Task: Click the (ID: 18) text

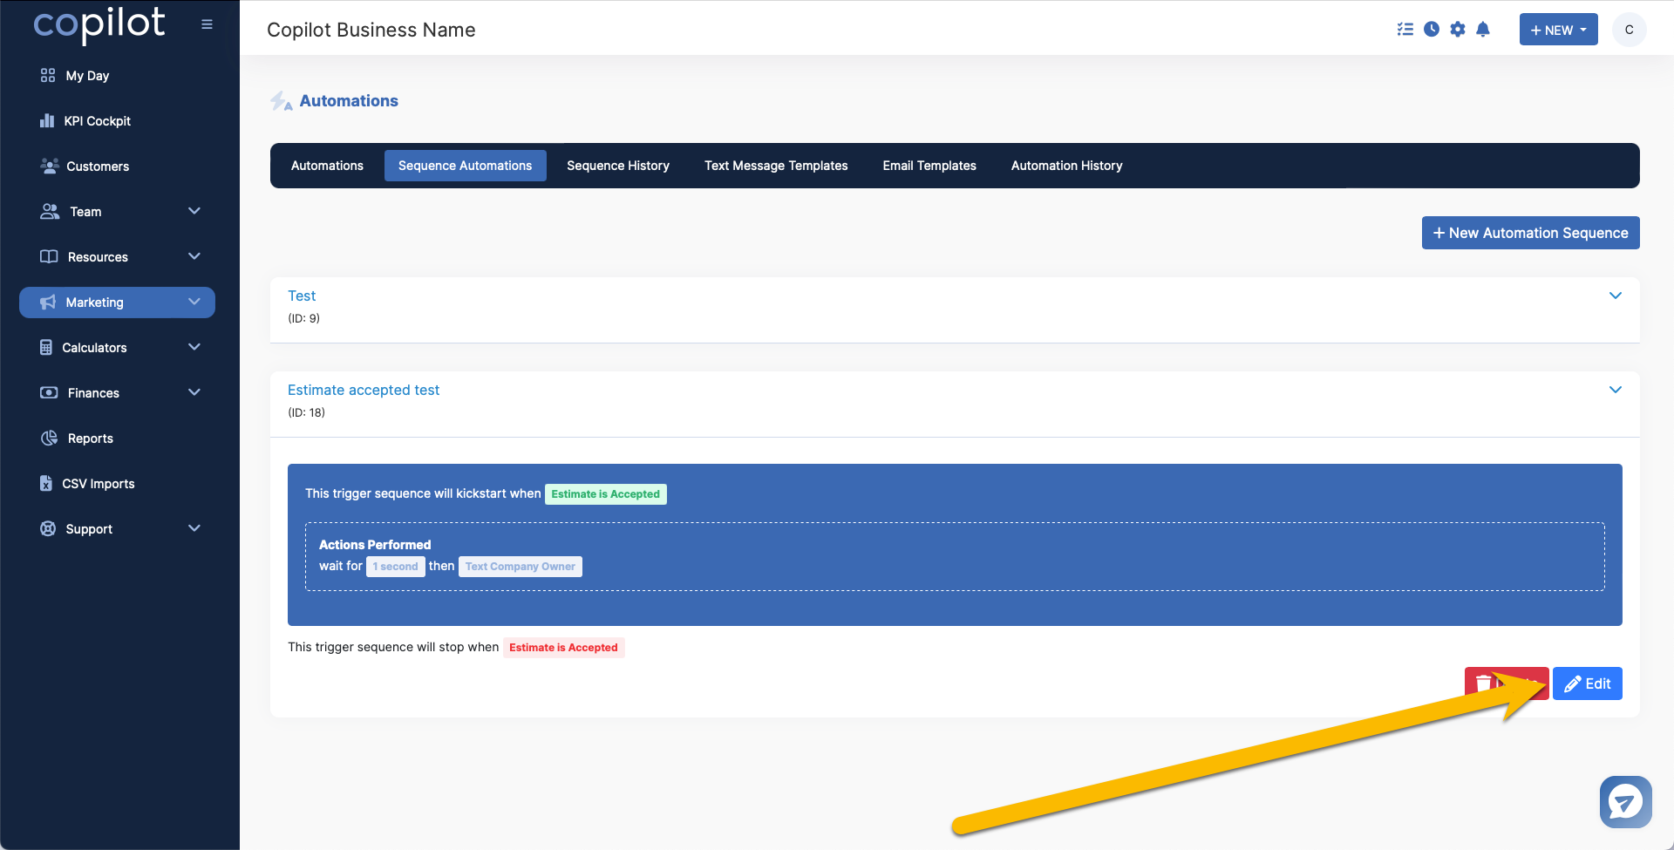Action: (307, 412)
